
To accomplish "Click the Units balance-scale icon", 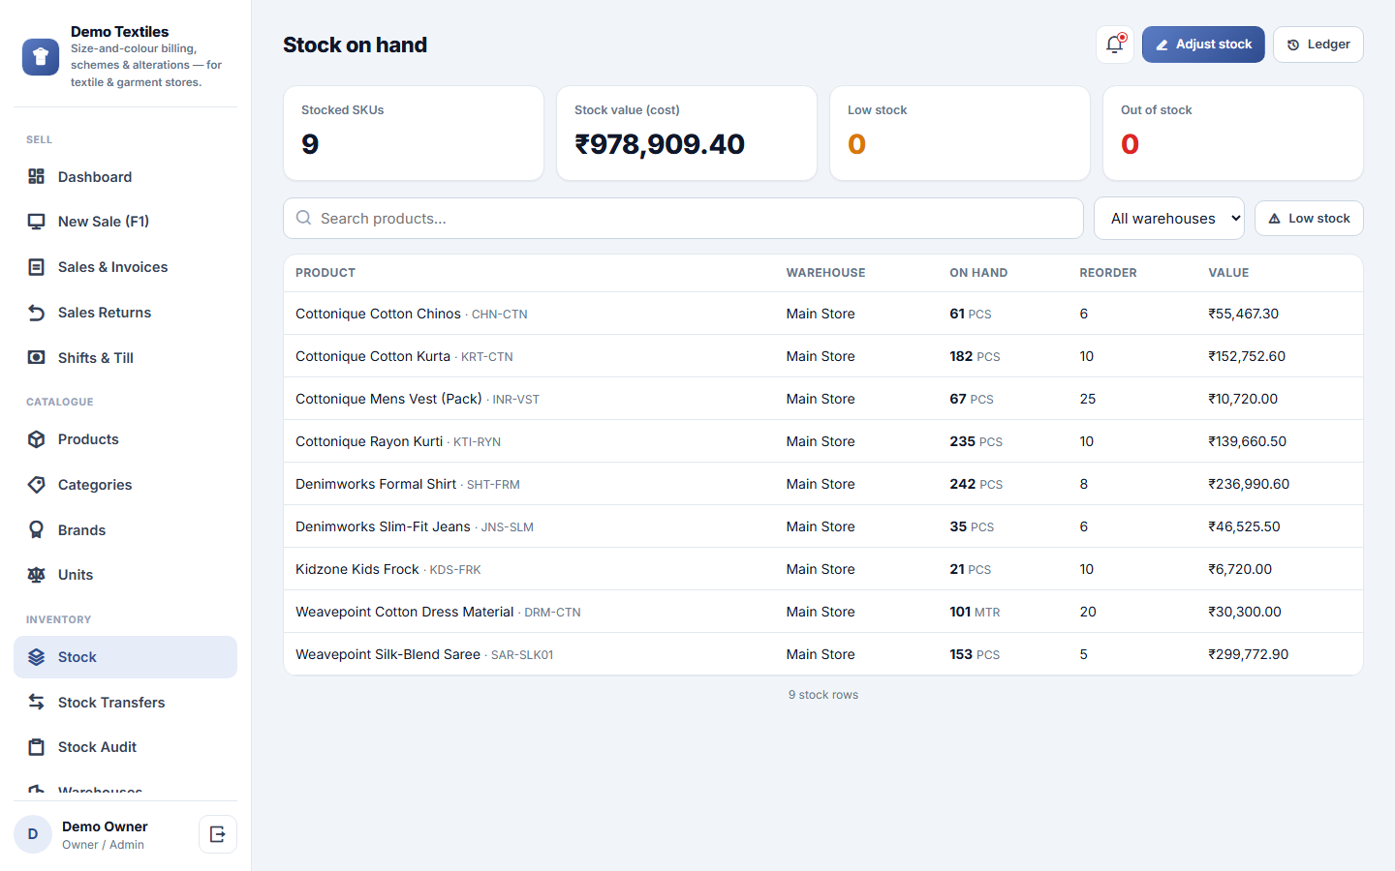I will pos(37,575).
